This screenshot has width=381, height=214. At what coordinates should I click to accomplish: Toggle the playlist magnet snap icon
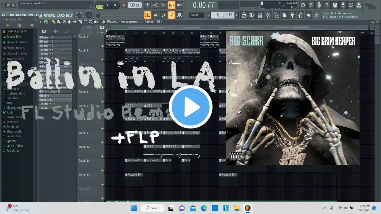click(46, 22)
